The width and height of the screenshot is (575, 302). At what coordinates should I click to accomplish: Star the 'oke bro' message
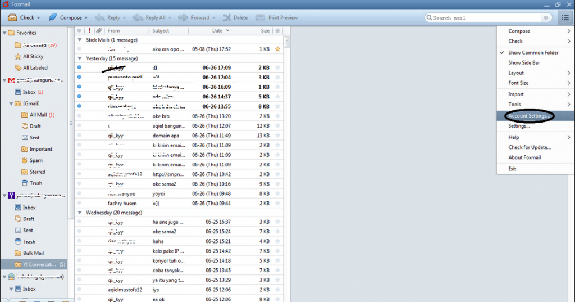pyautogui.click(x=277, y=116)
